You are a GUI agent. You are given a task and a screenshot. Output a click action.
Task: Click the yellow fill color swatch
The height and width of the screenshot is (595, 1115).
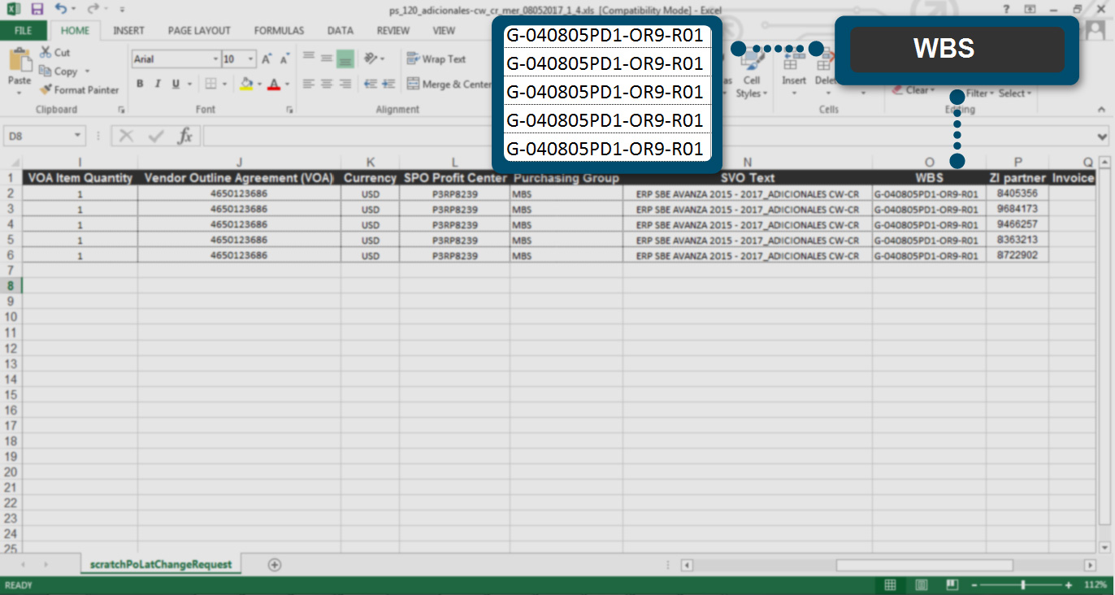tap(247, 84)
